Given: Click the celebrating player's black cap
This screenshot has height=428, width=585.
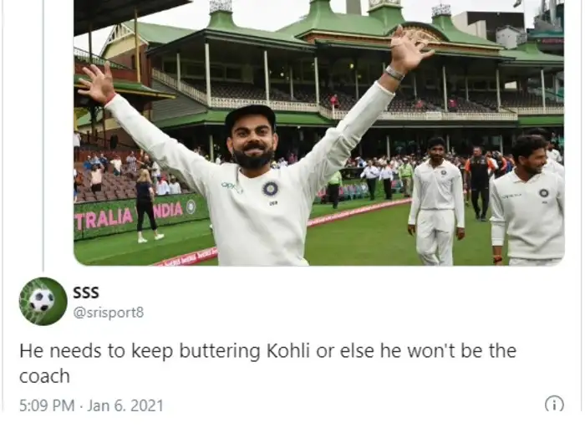Looking at the screenshot, I should [x=251, y=115].
